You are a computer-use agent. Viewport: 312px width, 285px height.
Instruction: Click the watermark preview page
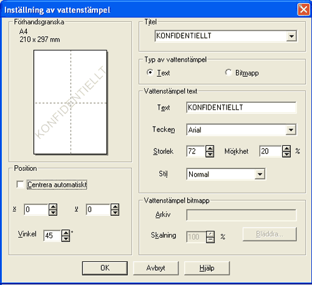pyautogui.click(x=71, y=102)
